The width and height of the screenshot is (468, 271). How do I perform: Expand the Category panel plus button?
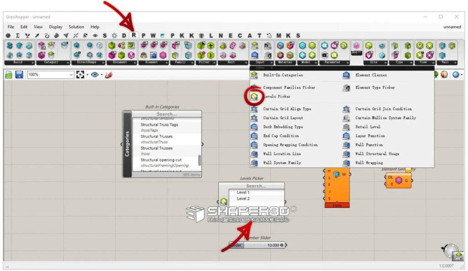(68, 63)
